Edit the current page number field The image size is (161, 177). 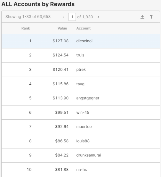pos(72,17)
